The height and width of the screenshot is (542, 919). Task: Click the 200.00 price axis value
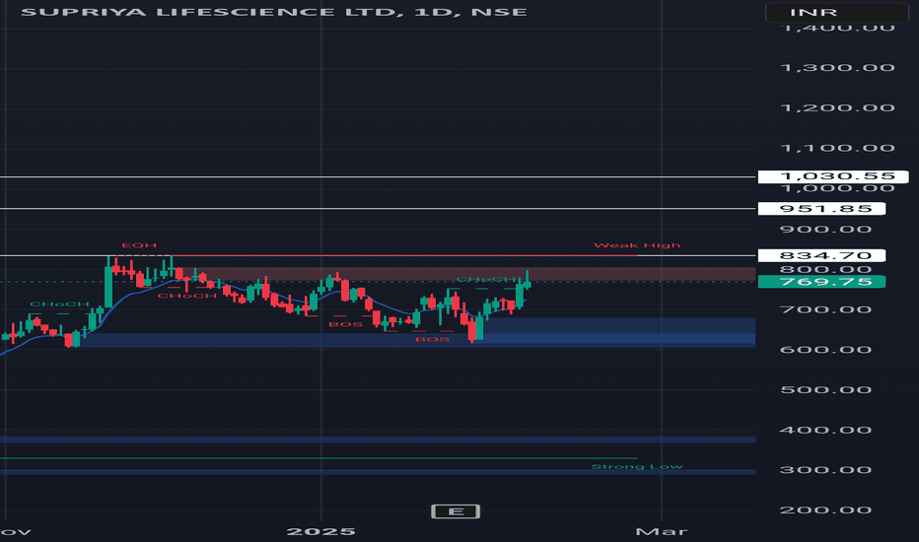click(x=825, y=510)
